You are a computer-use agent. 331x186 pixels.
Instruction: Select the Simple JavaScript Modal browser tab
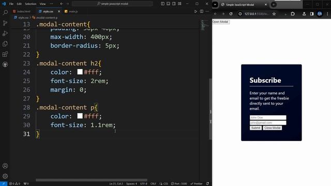coord(240,5)
